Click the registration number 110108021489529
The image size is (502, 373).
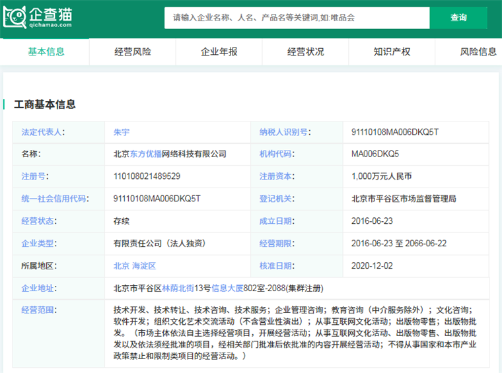pos(147,176)
